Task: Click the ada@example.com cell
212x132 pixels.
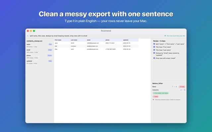Action: pos(92,46)
